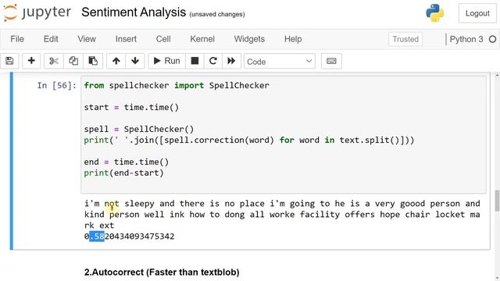Screen dimensions: 500x281
Task: Click the notebook vertical scrollbar
Action: coord(497,201)
